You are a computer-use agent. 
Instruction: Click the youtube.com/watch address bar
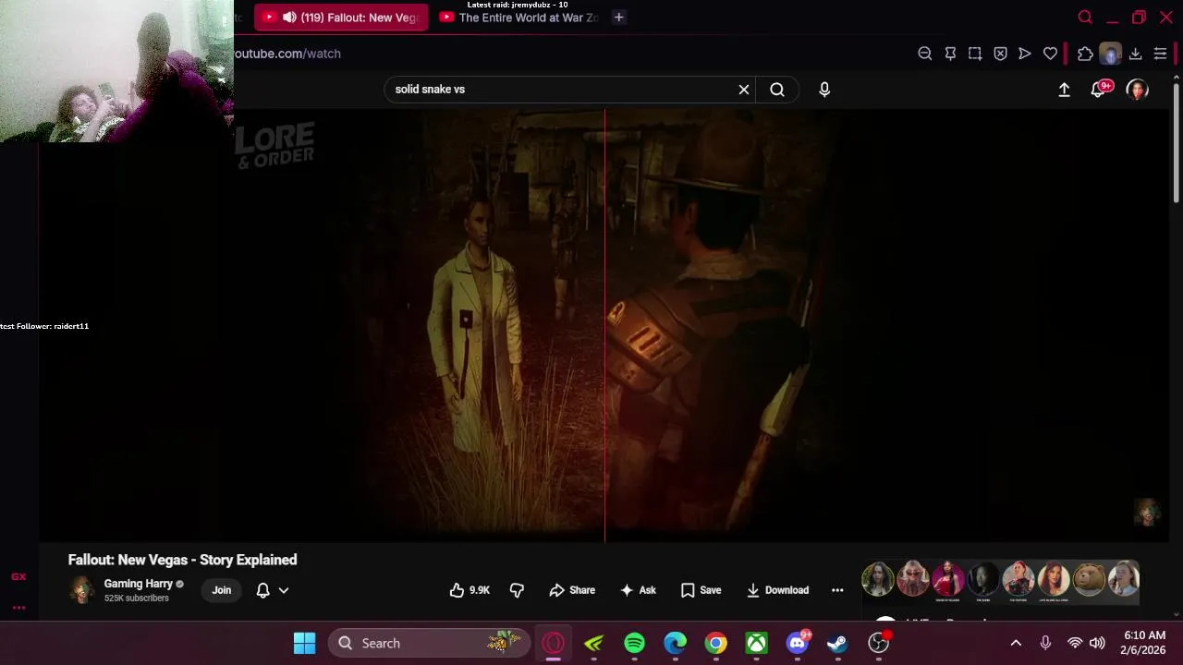pyautogui.click(x=287, y=54)
